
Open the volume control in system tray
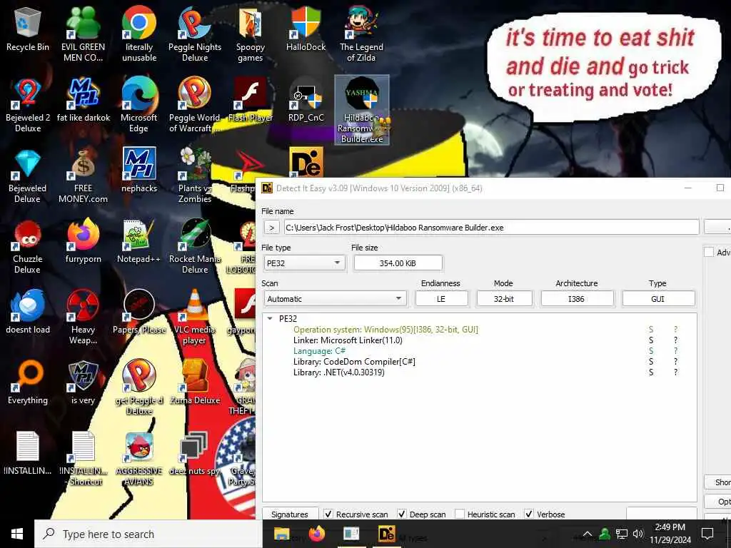click(x=638, y=534)
